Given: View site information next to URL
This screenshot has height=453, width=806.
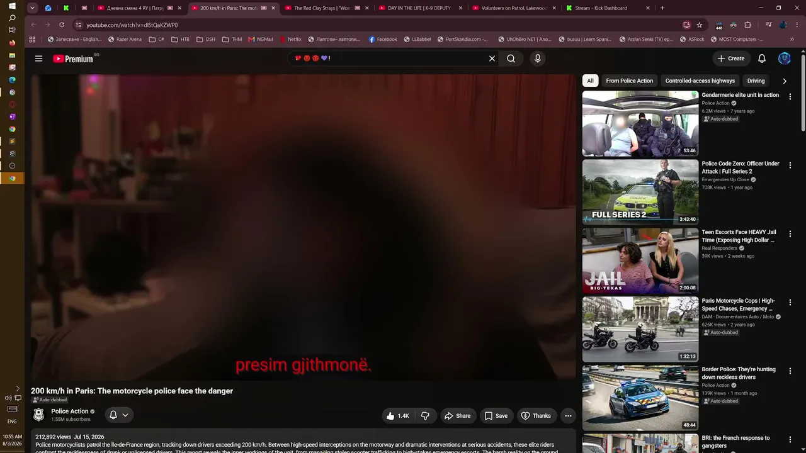Looking at the screenshot, I should coord(78,25).
